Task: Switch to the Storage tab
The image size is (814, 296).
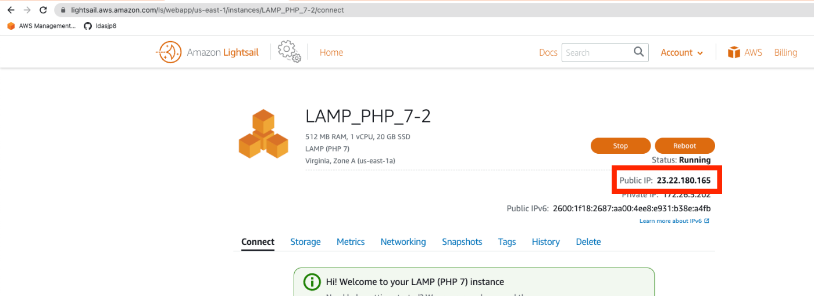Action: pyautogui.click(x=305, y=242)
